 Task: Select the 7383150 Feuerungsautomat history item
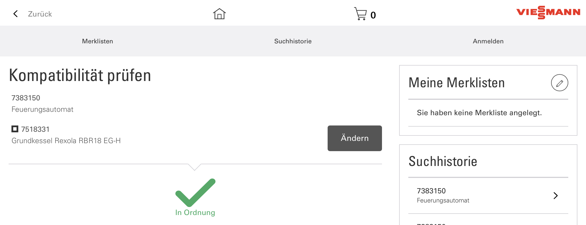pos(488,195)
